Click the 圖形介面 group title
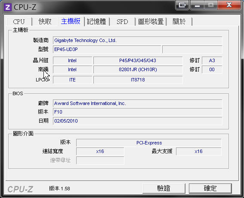 click(x=23, y=134)
